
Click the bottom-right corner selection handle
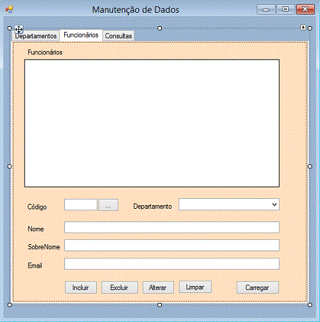(x=310, y=305)
